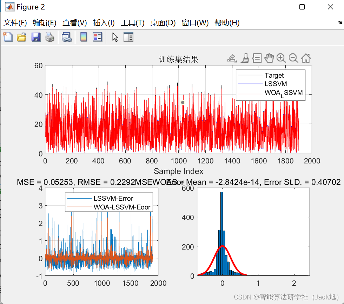Open the 编辑(E) menu
This screenshot has width=344, height=304.
[45, 22]
